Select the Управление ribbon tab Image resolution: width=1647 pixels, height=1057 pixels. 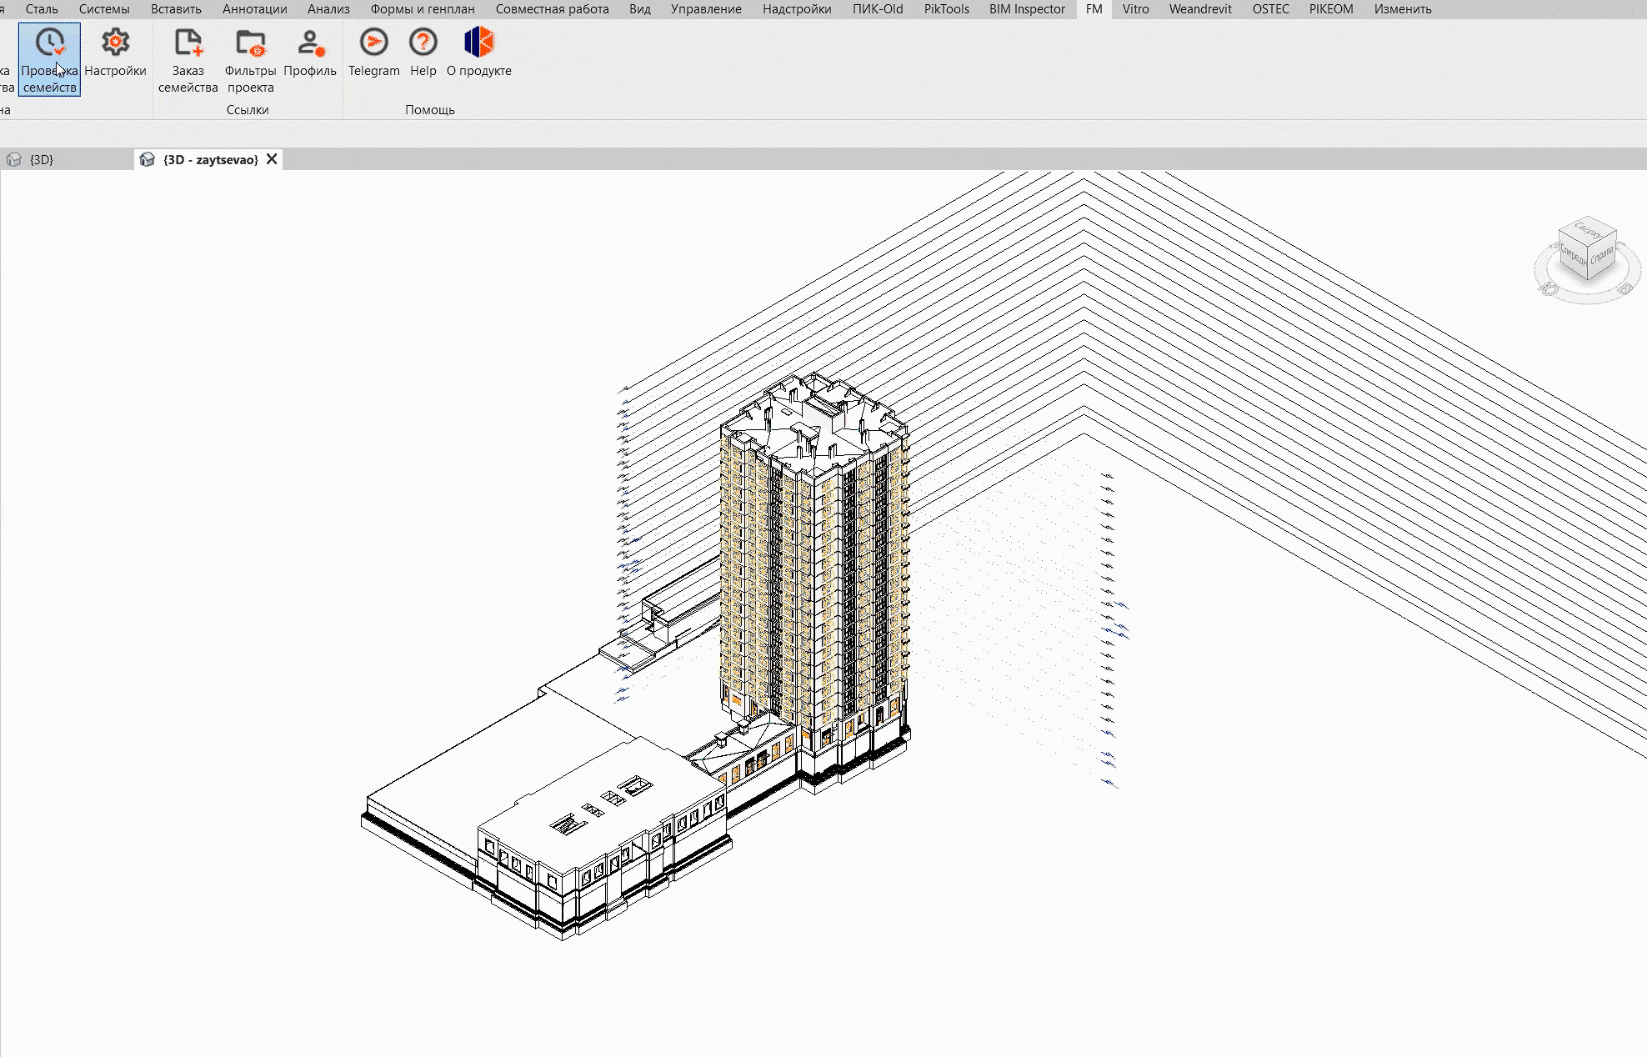click(706, 9)
